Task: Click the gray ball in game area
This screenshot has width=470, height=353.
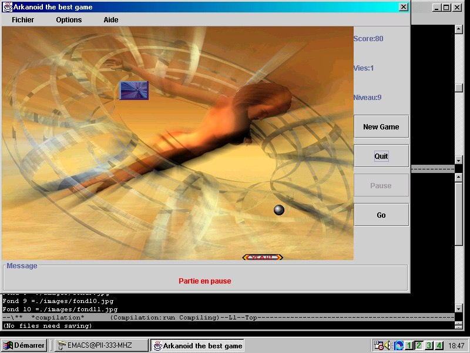Action: (x=279, y=210)
